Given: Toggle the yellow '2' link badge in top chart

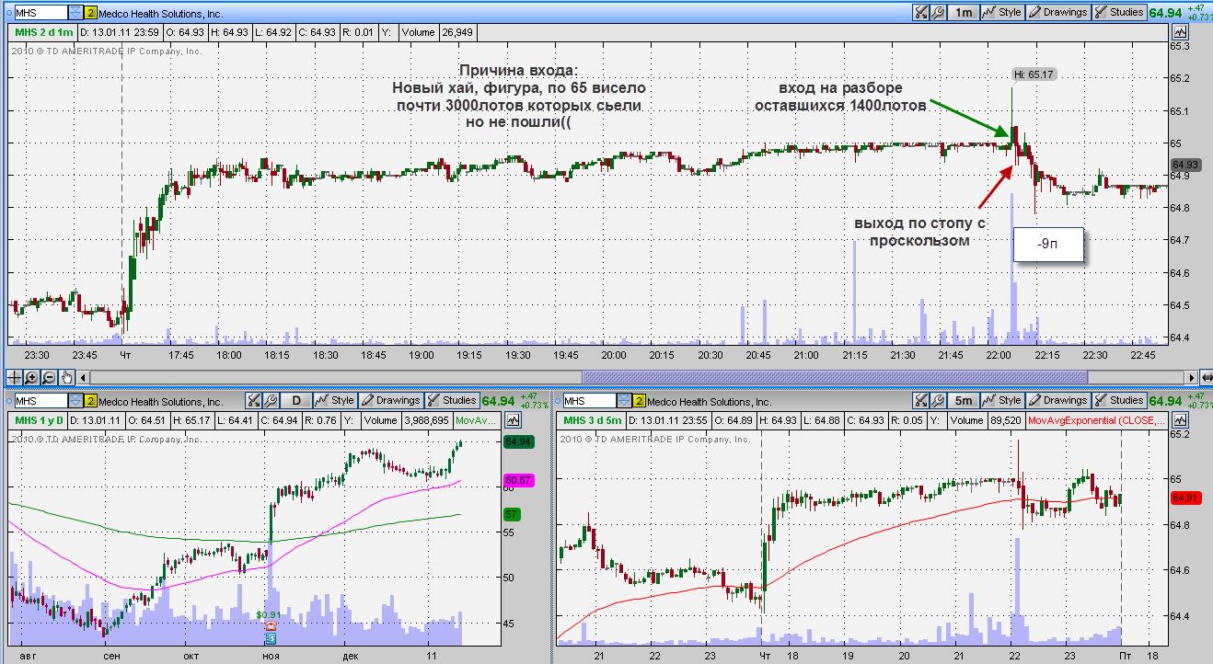Looking at the screenshot, I should (x=89, y=13).
